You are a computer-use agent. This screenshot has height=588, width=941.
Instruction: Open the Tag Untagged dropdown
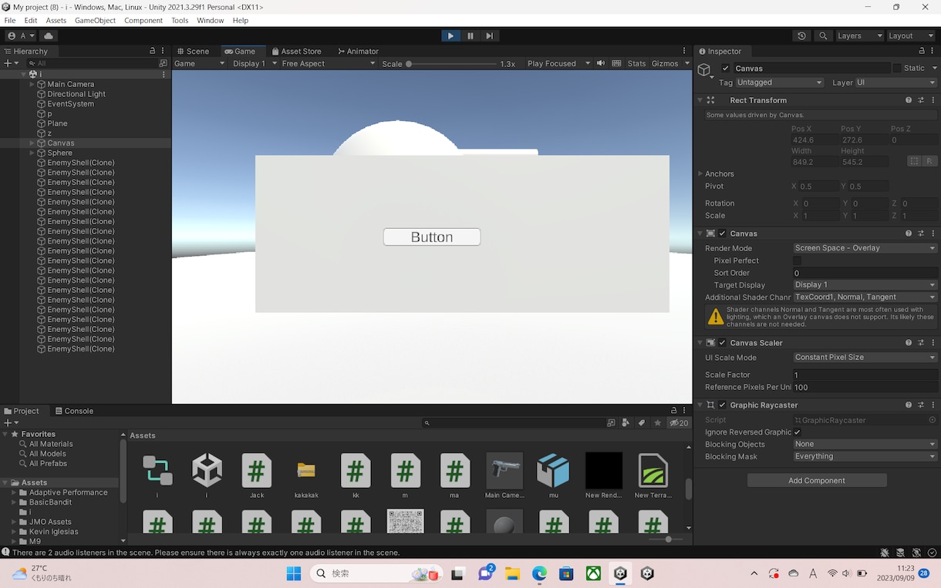click(x=780, y=82)
